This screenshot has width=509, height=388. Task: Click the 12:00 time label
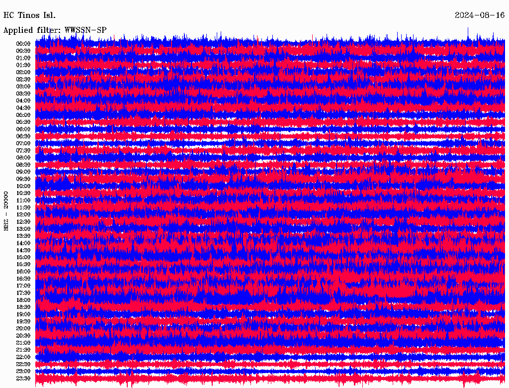coord(23,215)
